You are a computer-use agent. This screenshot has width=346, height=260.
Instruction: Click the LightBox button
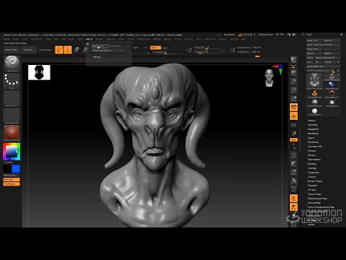point(28,50)
